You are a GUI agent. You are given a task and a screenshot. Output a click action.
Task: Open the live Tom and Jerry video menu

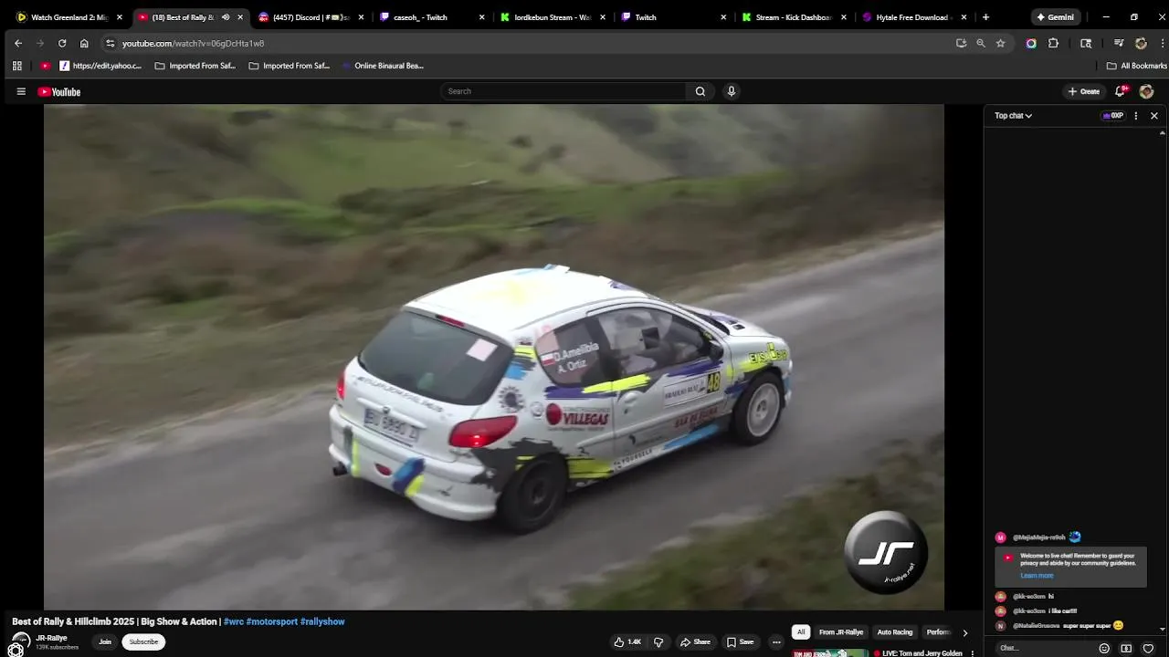pos(973,653)
